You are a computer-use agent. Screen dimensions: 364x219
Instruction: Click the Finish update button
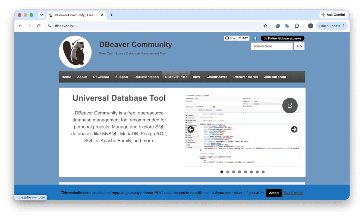click(332, 26)
